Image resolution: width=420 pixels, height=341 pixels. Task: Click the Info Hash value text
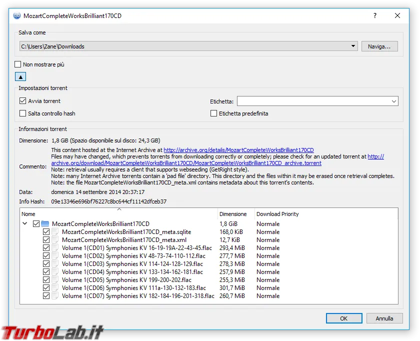pos(109,201)
